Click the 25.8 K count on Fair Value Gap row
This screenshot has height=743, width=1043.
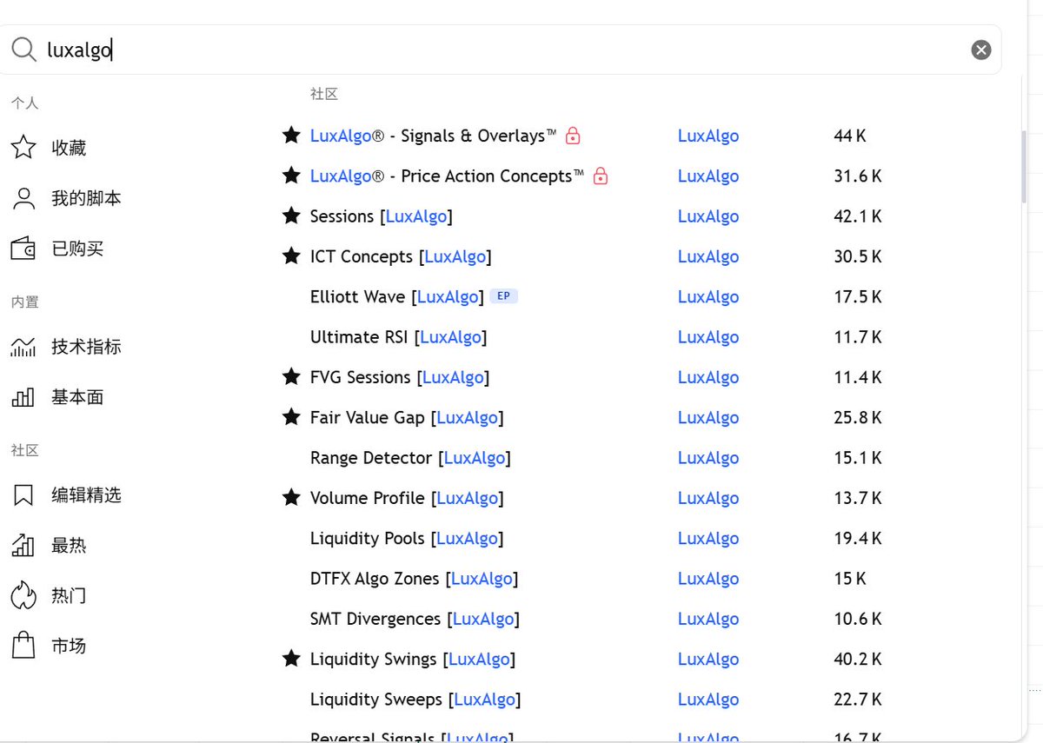point(858,418)
